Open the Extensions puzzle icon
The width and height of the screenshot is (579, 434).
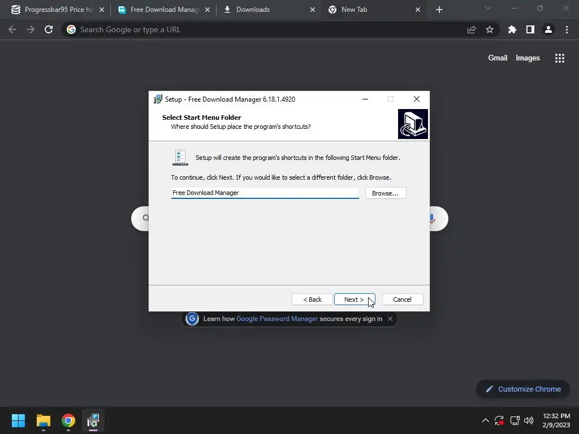(x=512, y=29)
